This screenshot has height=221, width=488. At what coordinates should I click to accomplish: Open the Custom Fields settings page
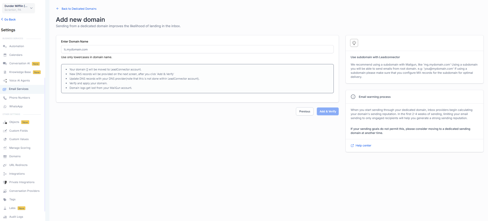(x=18, y=131)
